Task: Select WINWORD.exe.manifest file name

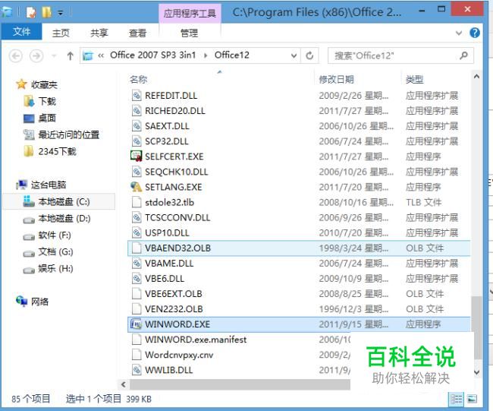Action: click(x=196, y=340)
